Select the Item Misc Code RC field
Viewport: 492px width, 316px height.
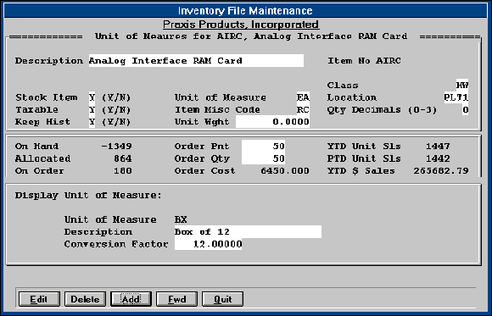(x=303, y=110)
